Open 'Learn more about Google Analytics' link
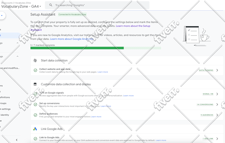 (71, 39)
